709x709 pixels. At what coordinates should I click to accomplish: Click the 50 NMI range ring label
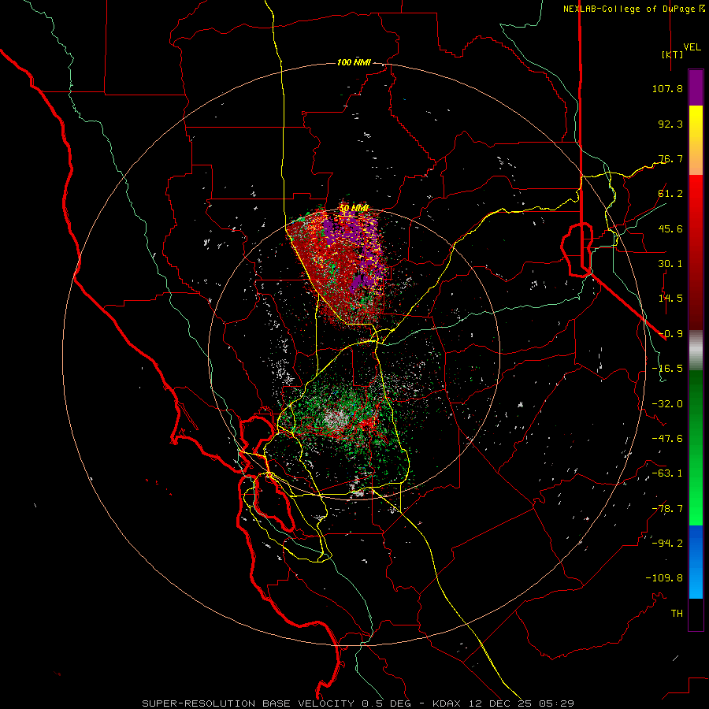coord(354,208)
